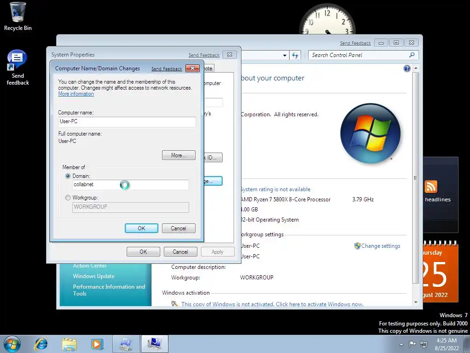Click the partially hidden Network ID button
The image size is (470, 353).
click(x=213, y=157)
